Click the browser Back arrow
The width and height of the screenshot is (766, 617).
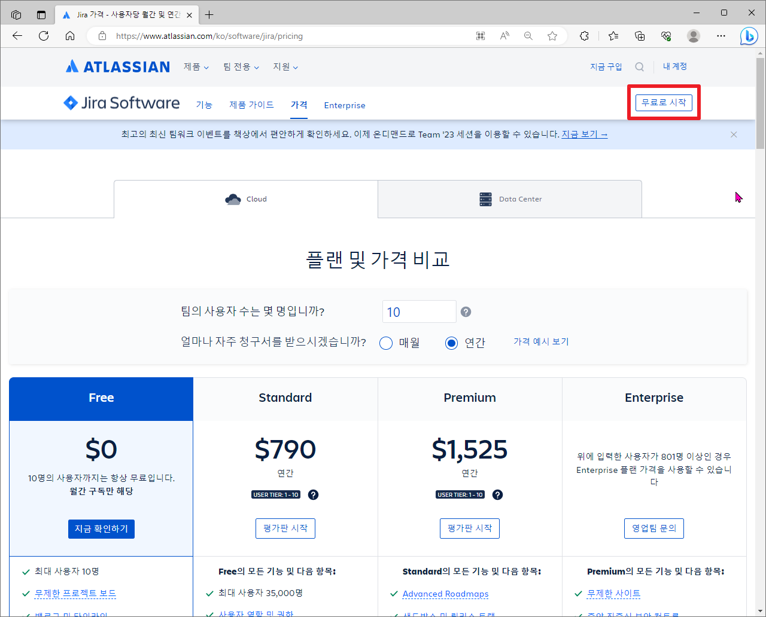click(x=17, y=36)
